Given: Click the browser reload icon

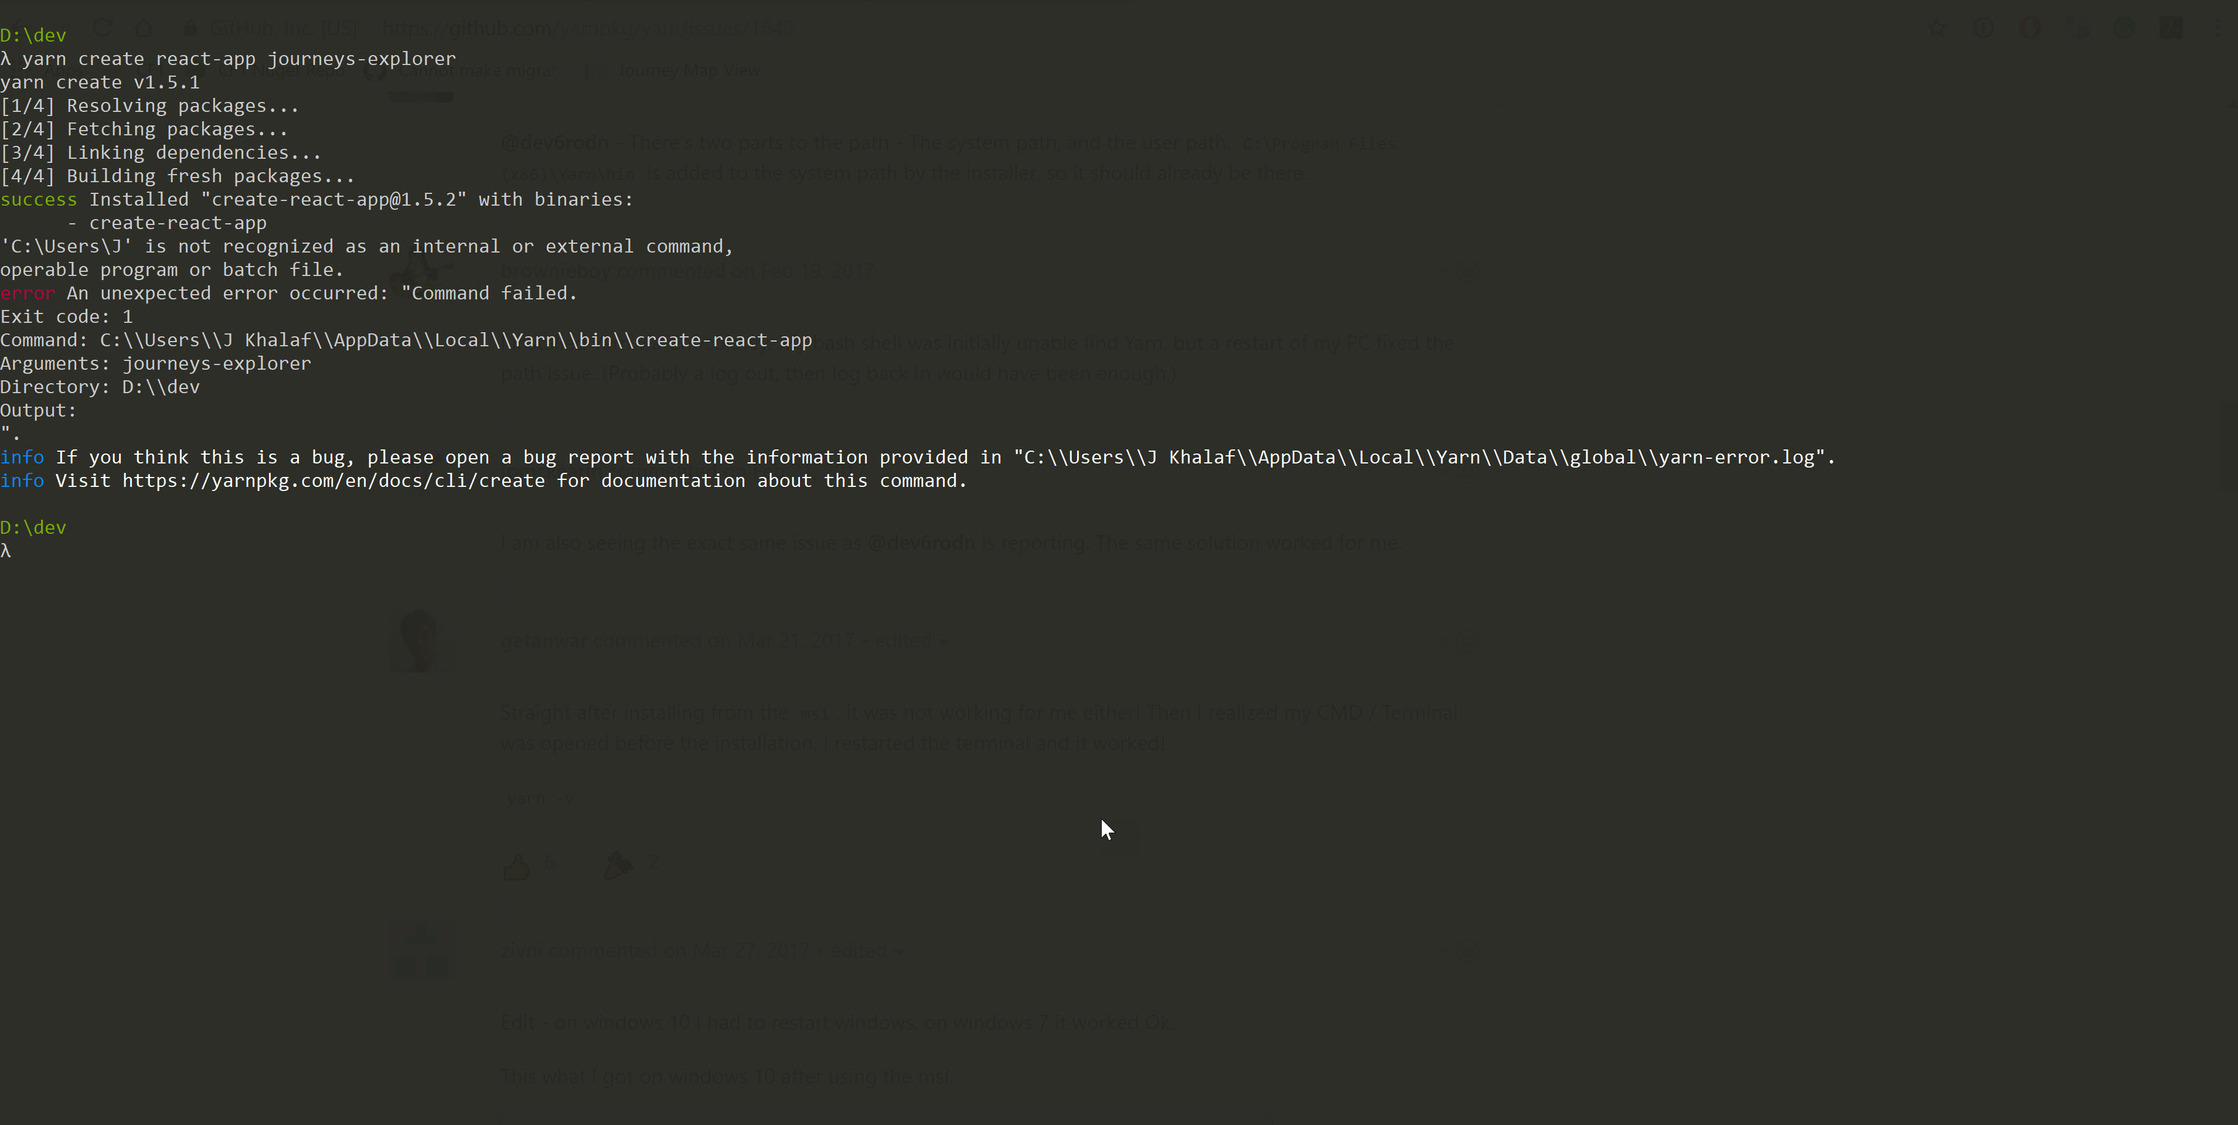Looking at the screenshot, I should [103, 28].
